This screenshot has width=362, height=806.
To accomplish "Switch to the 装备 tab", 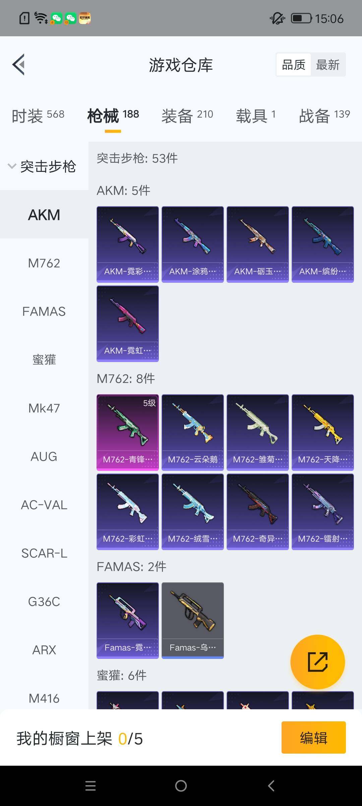I will 187,116.
